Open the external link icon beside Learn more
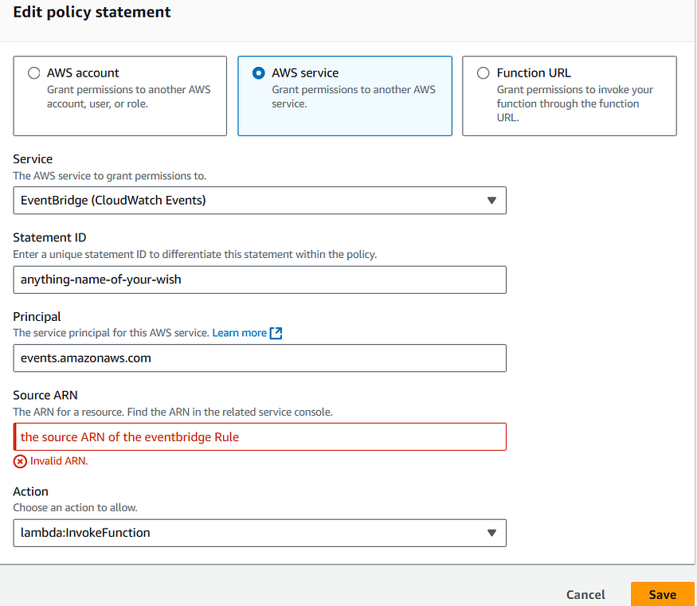 276,333
